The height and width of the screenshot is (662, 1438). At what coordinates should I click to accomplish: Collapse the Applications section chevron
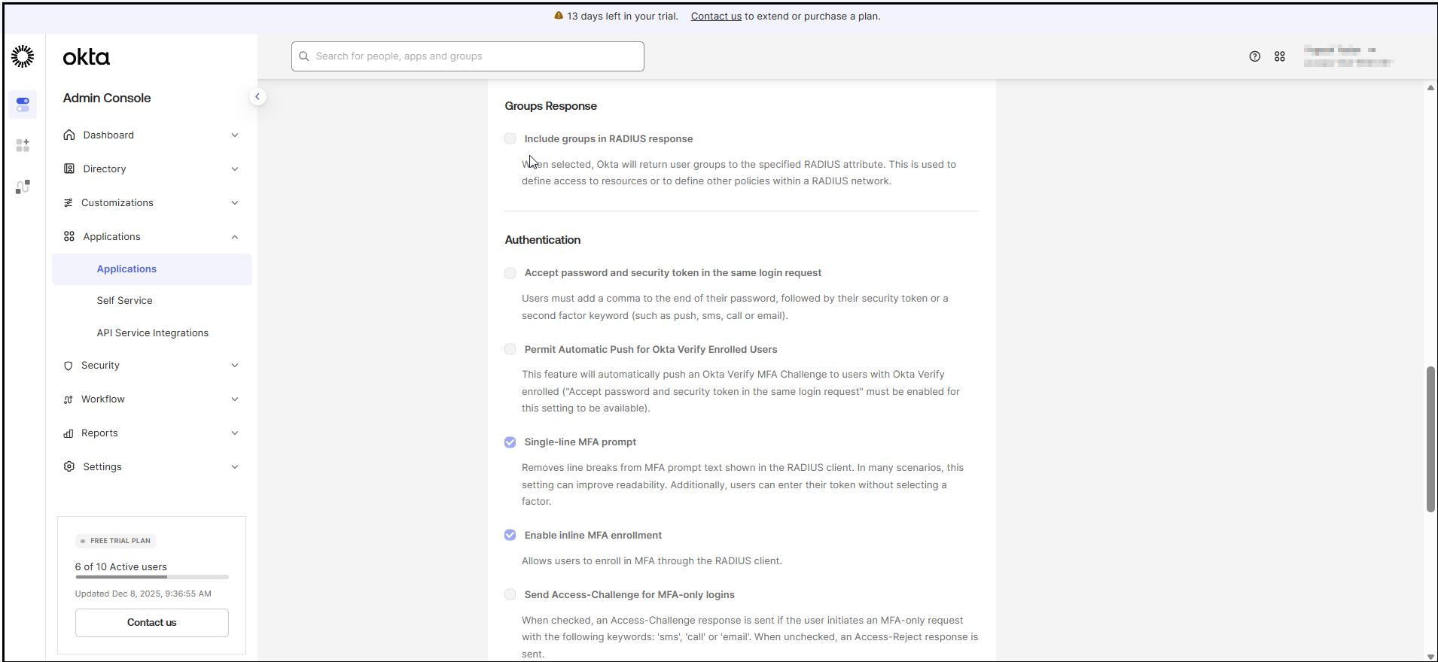[235, 237]
